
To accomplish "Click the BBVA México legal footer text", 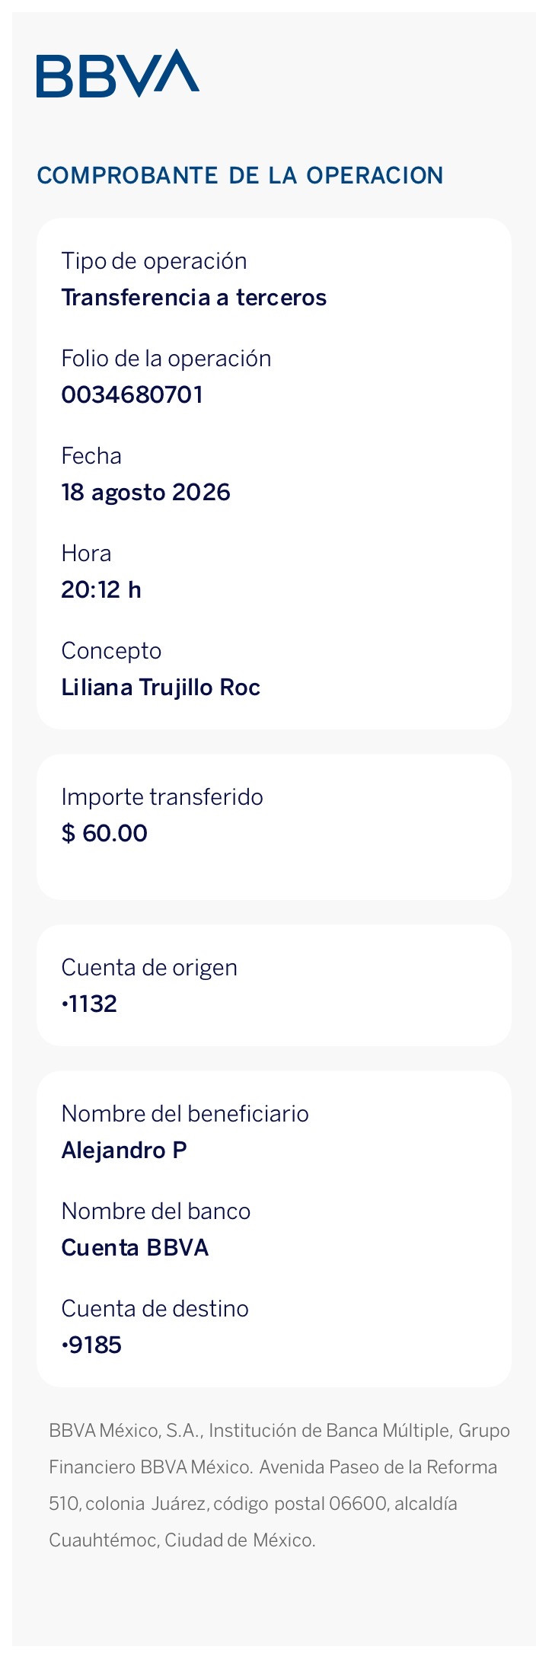I will (x=279, y=1485).
